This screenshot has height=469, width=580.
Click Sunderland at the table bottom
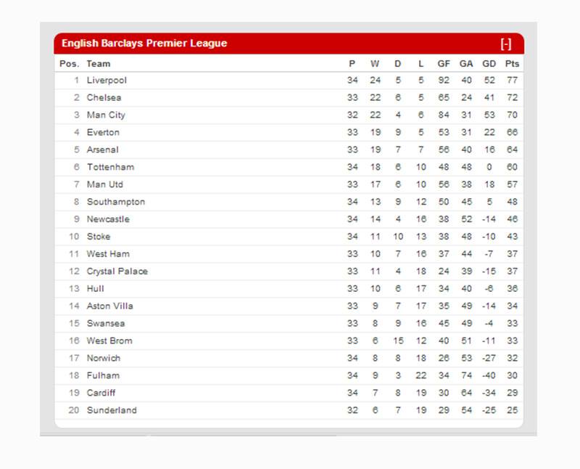pyautogui.click(x=112, y=410)
